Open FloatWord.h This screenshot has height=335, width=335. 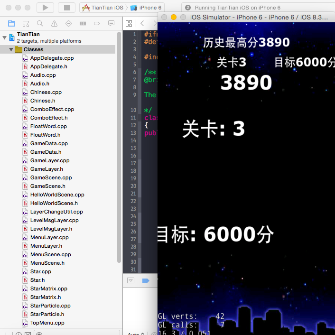click(x=45, y=135)
